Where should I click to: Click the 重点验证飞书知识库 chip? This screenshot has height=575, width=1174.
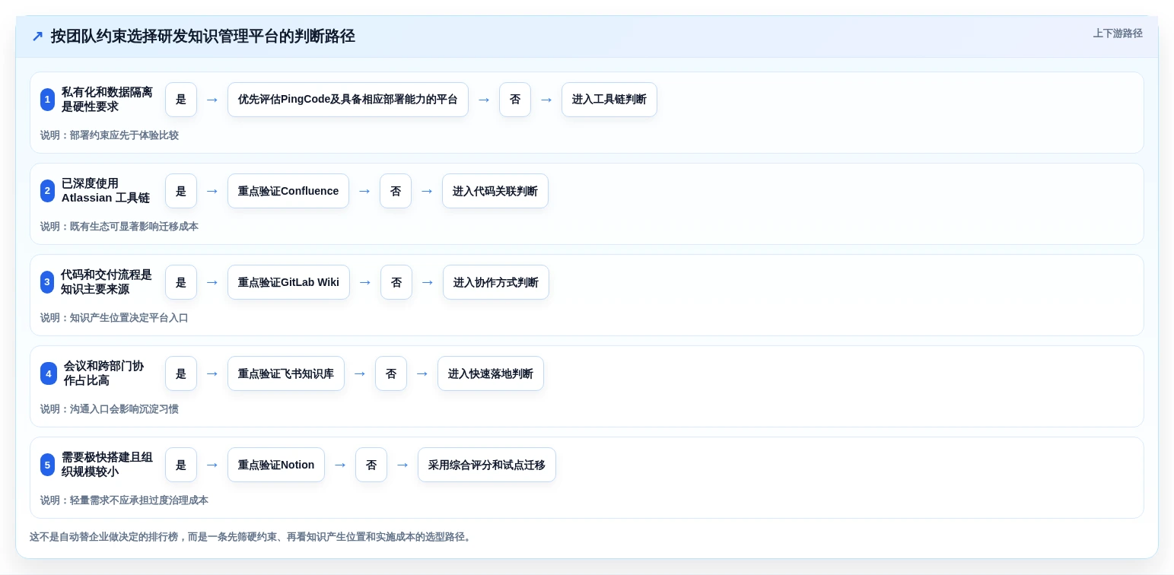[x=286, y=373]
